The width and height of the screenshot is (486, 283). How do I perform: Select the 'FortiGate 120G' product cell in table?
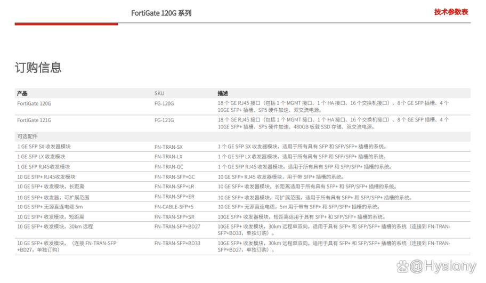(34, 103)
